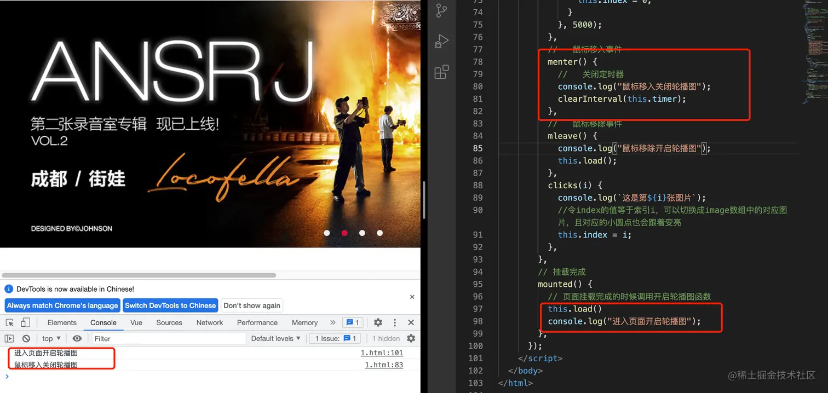Screen dimensions: 828x393
Task: Select the third carousel indicator dot
Action: (x=362, y=233)
